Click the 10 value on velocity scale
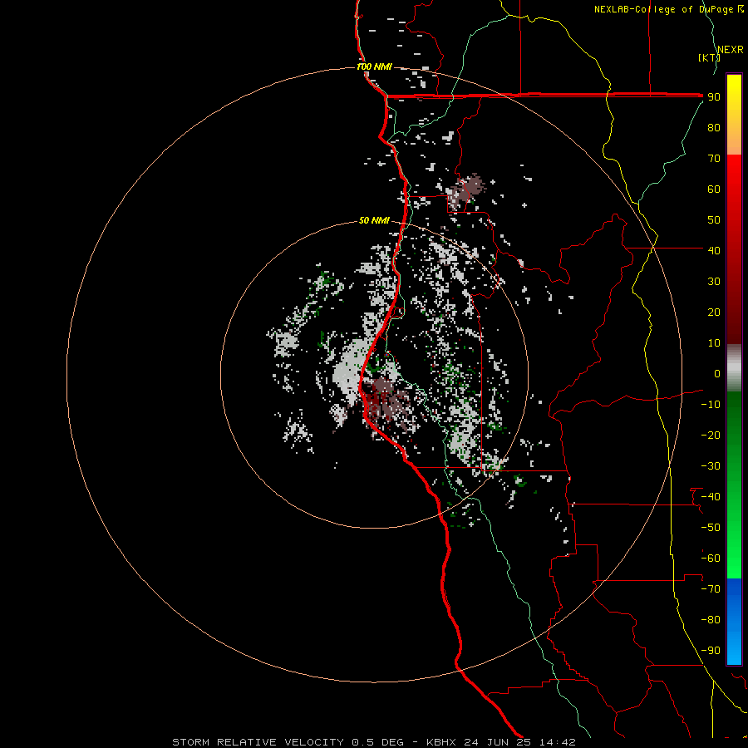The image size is (748, 748). click(x=714, y=343)
